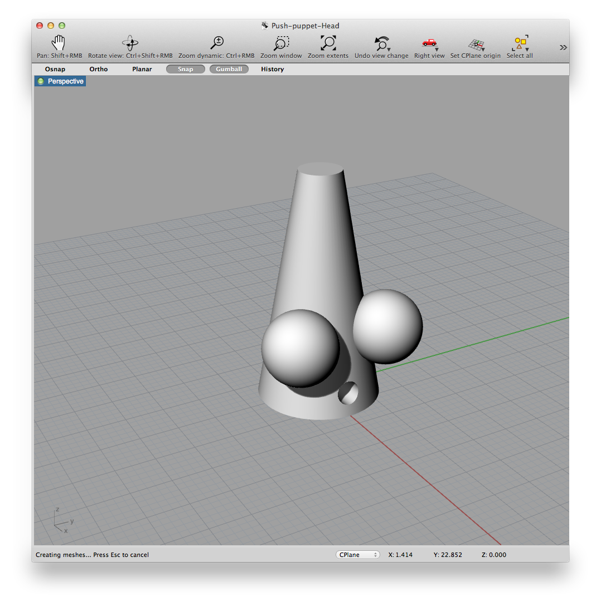Open the Osnap settings
The width and height of the screenshot is (601, 606).
point(55,69)
